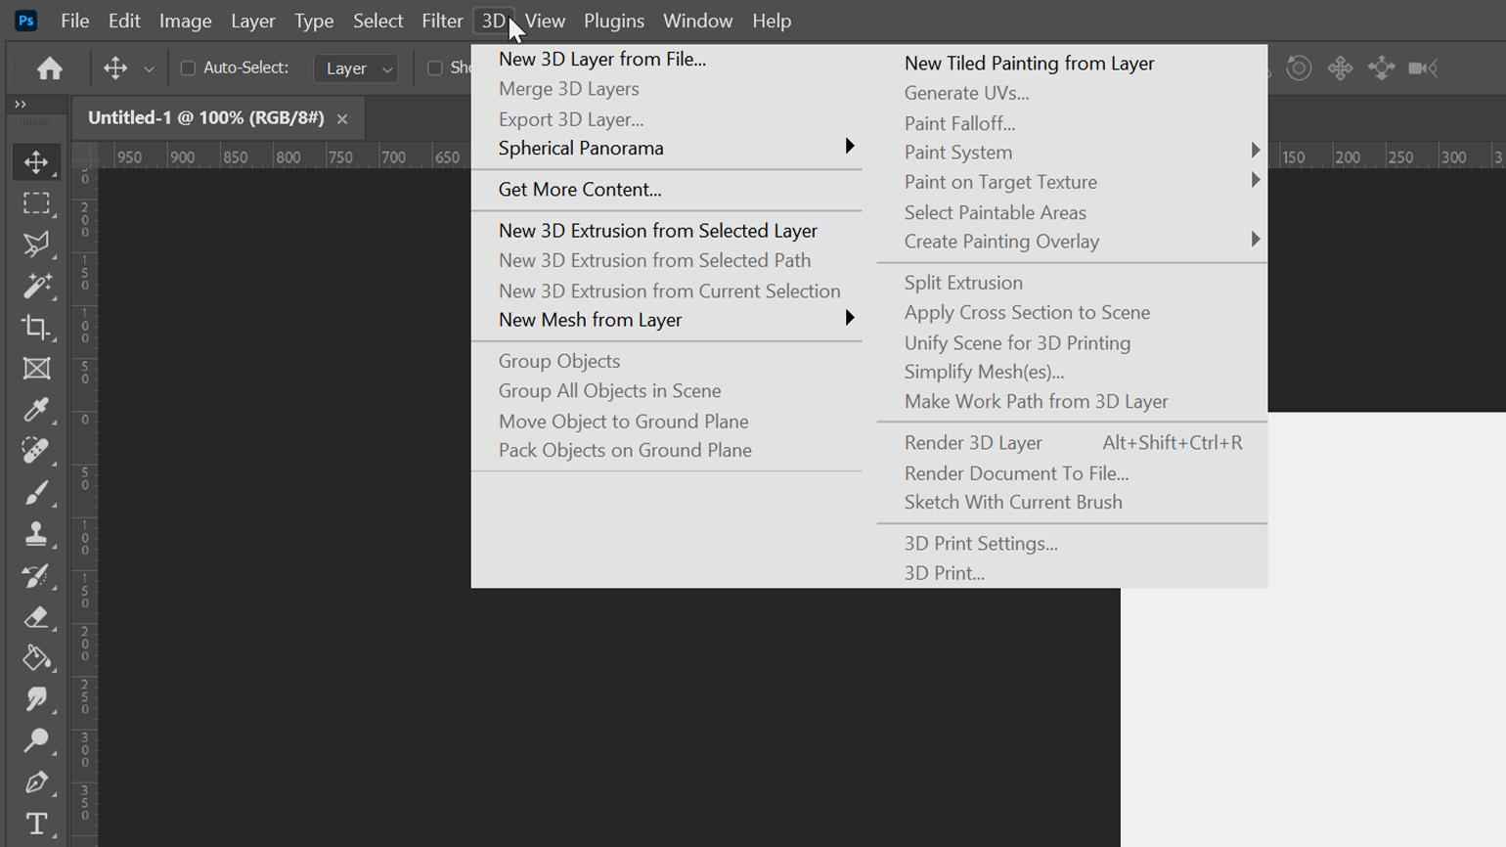This screenshot has width=1506, height=847.
Task: Open the Help menu
Action: point(772,21)
